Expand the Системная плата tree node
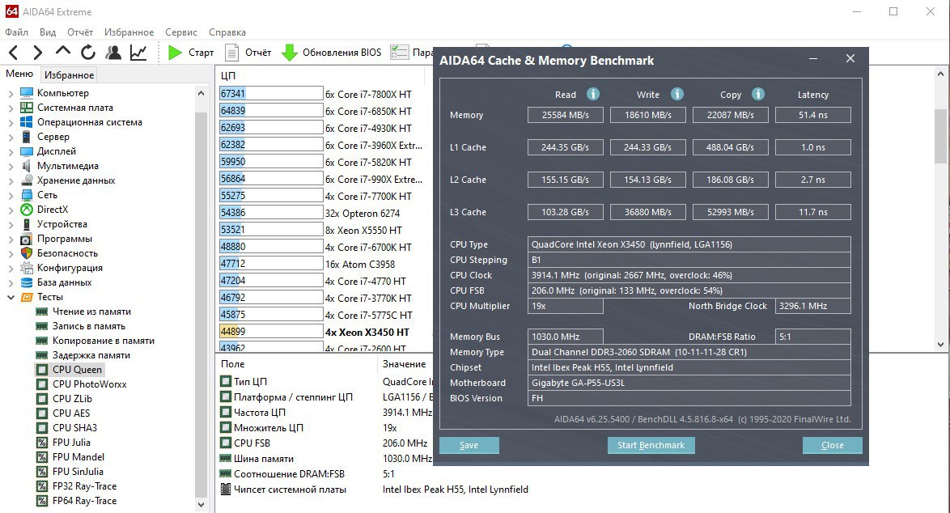 tap(11, 108)
